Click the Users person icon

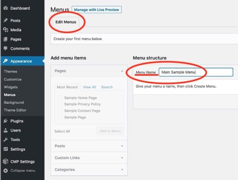6,130
